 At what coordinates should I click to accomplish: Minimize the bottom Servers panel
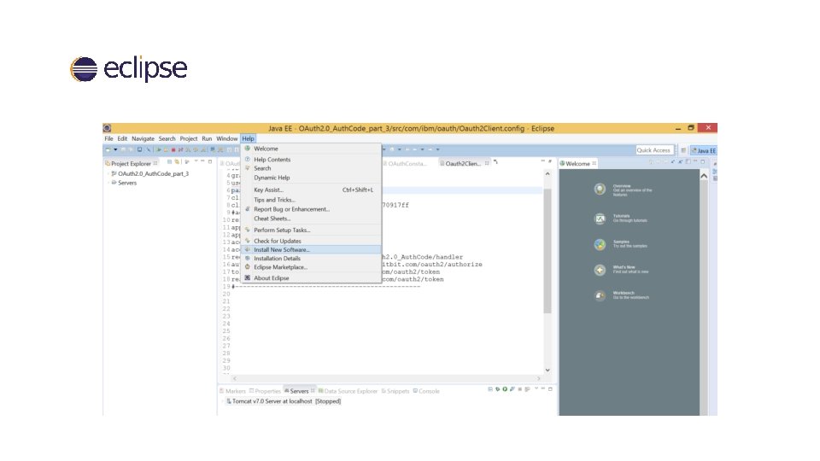pos(543,389)
